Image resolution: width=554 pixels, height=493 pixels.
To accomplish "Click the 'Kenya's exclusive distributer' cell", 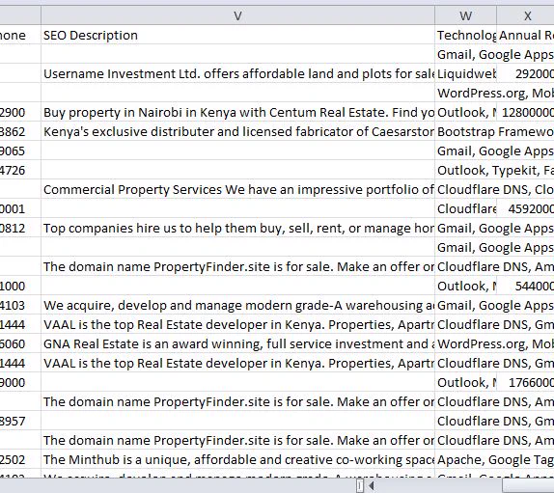I will [237, 131].
